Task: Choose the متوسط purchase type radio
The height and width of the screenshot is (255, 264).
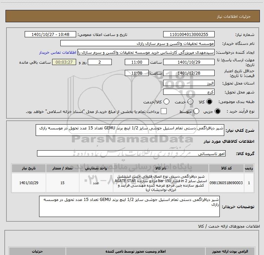Action: tap(196, 111)
